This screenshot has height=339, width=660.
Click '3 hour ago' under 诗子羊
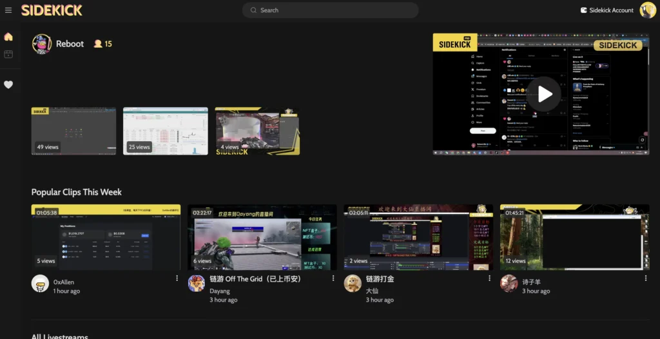pos(536,291)
